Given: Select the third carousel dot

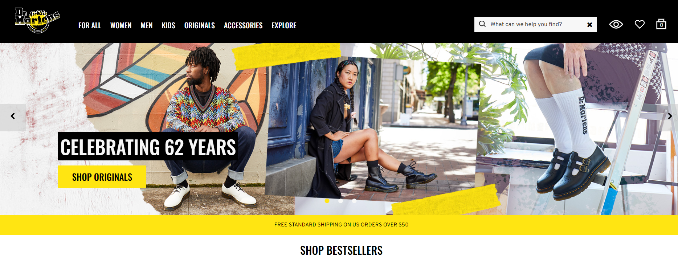Looking at the screenshot, I should coord(354,201).
